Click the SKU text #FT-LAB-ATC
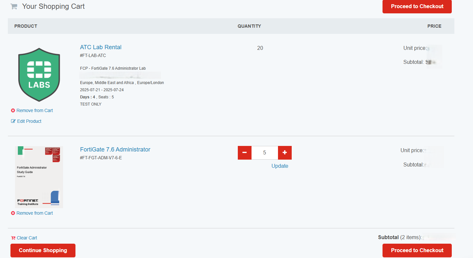 click(93, 56)
